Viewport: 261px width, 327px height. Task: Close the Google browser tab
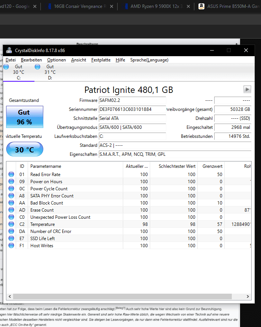coord(35,6)
